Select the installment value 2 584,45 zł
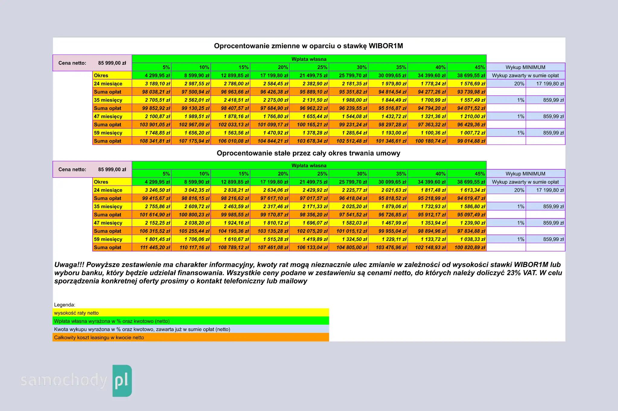This screenshot has width=618, height=411. point(270,84)
